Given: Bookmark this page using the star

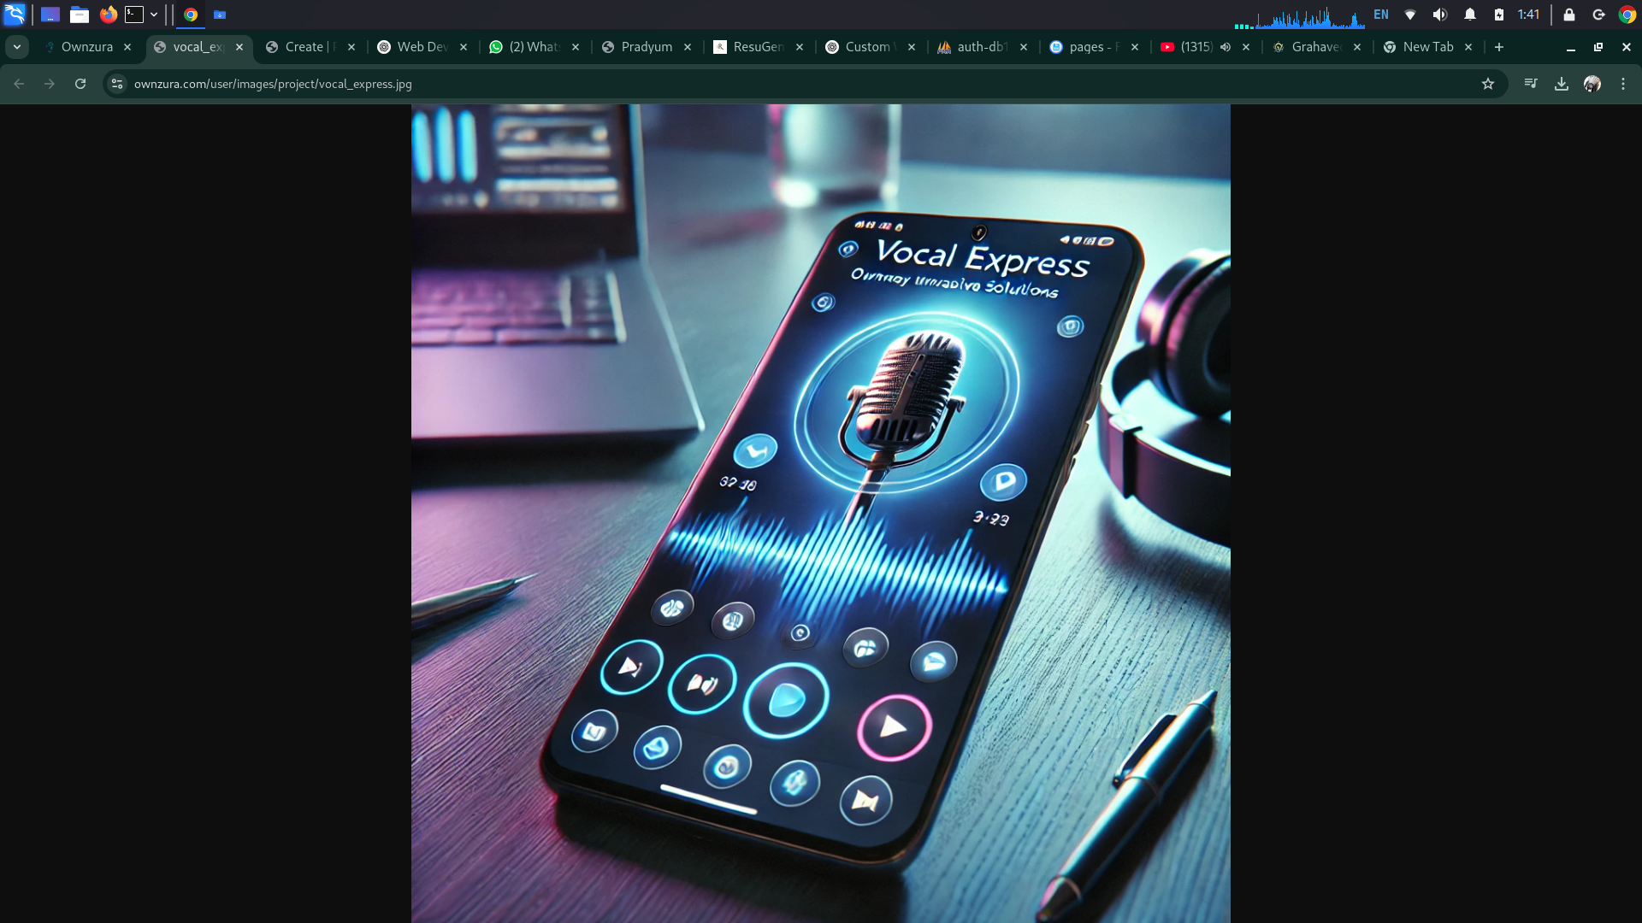Looking at the screenshot, I should (1489, 84).
